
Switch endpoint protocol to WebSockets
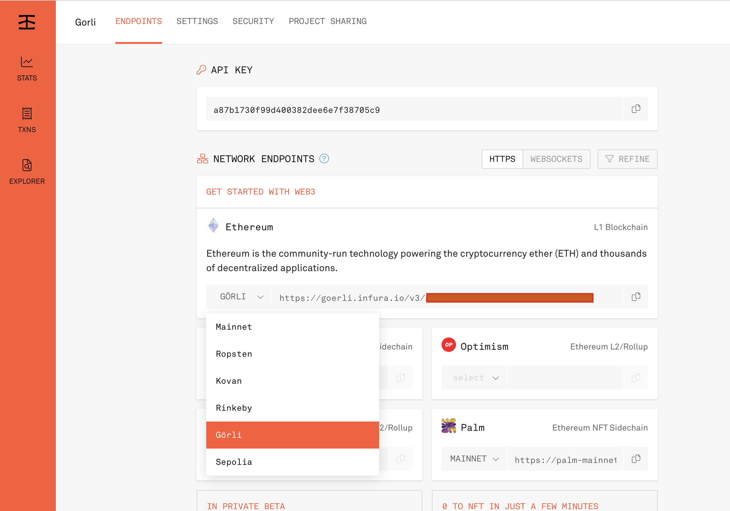tap(556, 159)
